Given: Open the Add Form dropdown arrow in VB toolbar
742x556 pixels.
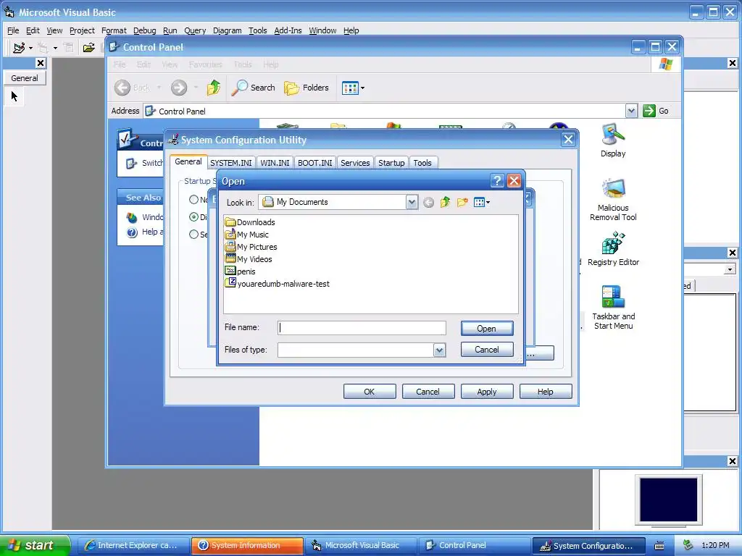Looking at the screenshot, I should pos(55,48).
